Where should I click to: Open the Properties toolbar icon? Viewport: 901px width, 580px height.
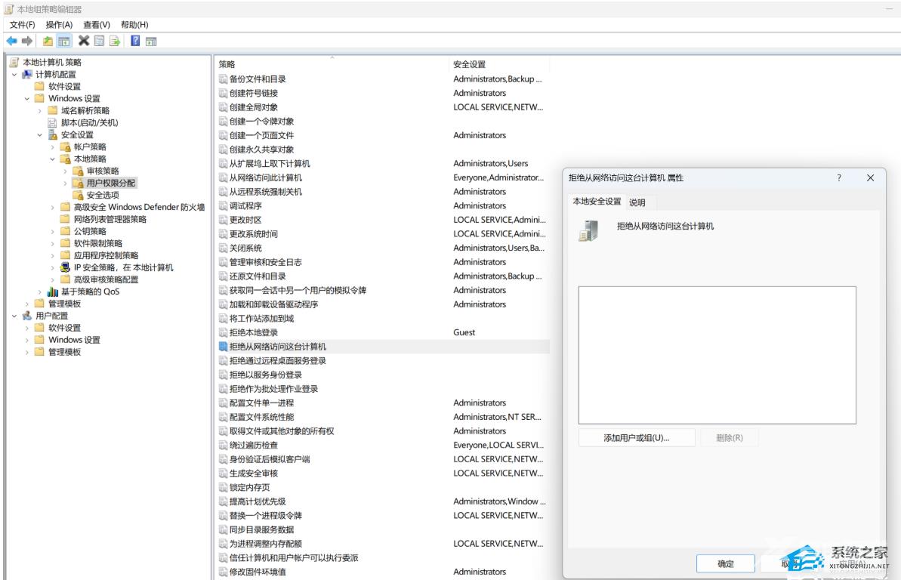tap(100, 41)
